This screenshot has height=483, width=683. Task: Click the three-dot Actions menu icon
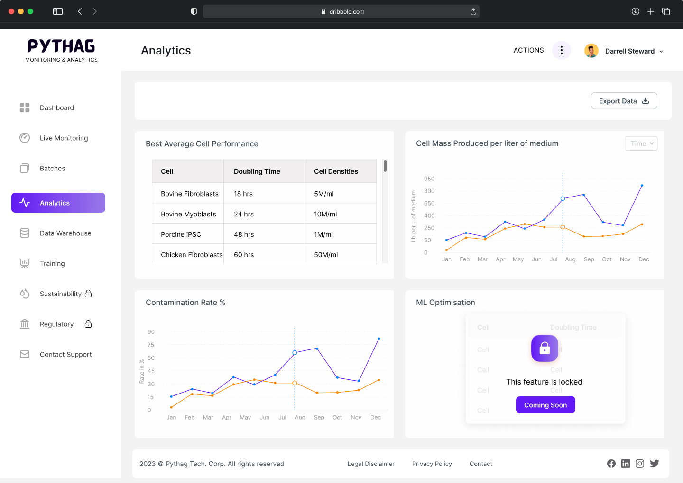(x=562, y=50)
